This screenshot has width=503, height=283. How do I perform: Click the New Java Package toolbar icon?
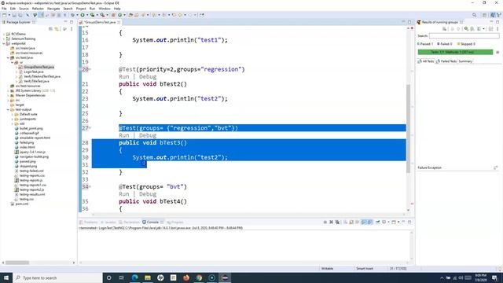(113, 15)
